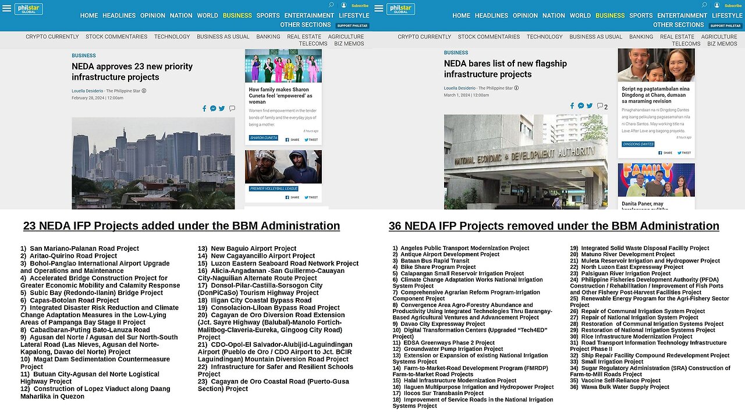Screen dimensions: 745x419
Task: Click Share on the Premier Volleyball League card
Action: pyautogui.click(x=293, y=197)
